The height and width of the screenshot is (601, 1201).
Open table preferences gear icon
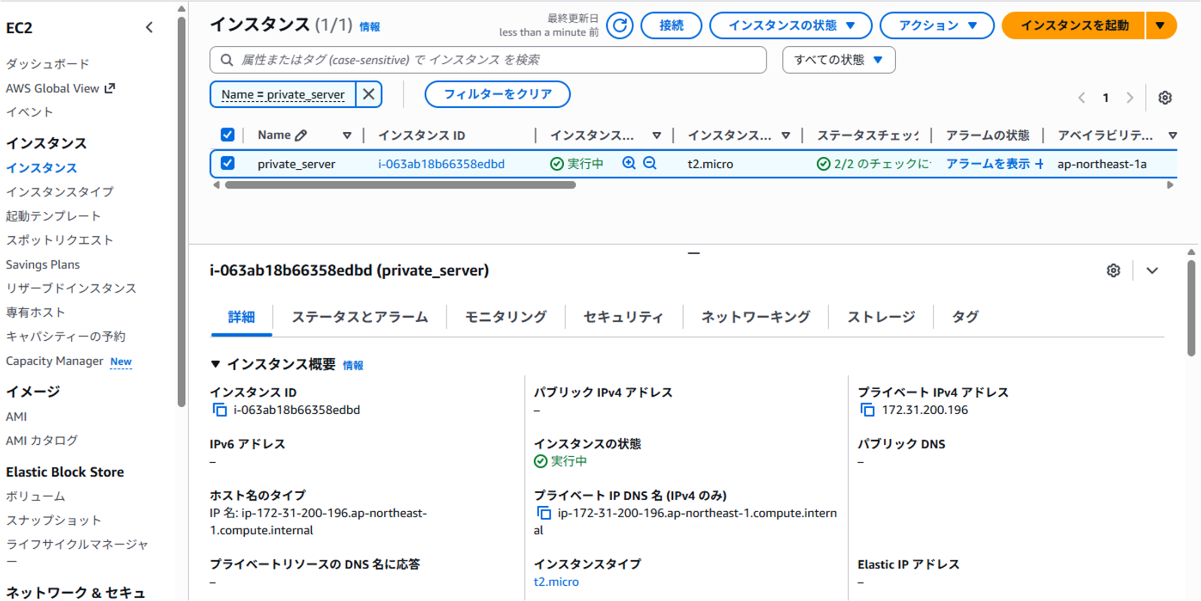(x=1165, y=98)
